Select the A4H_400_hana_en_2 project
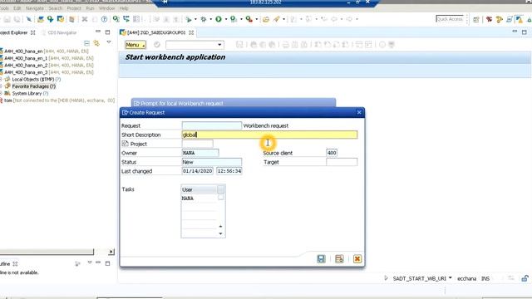This screenshot has width=532, height=299. pos(47,65)
